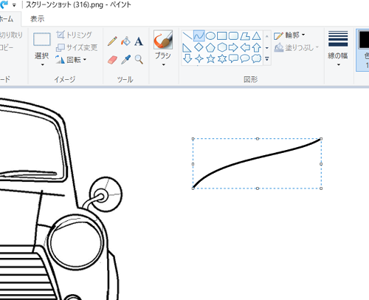Select the Rectangle shape
The height and width of the screenshot is (300, 369).
pyautogui.click(x=222, y=36)
